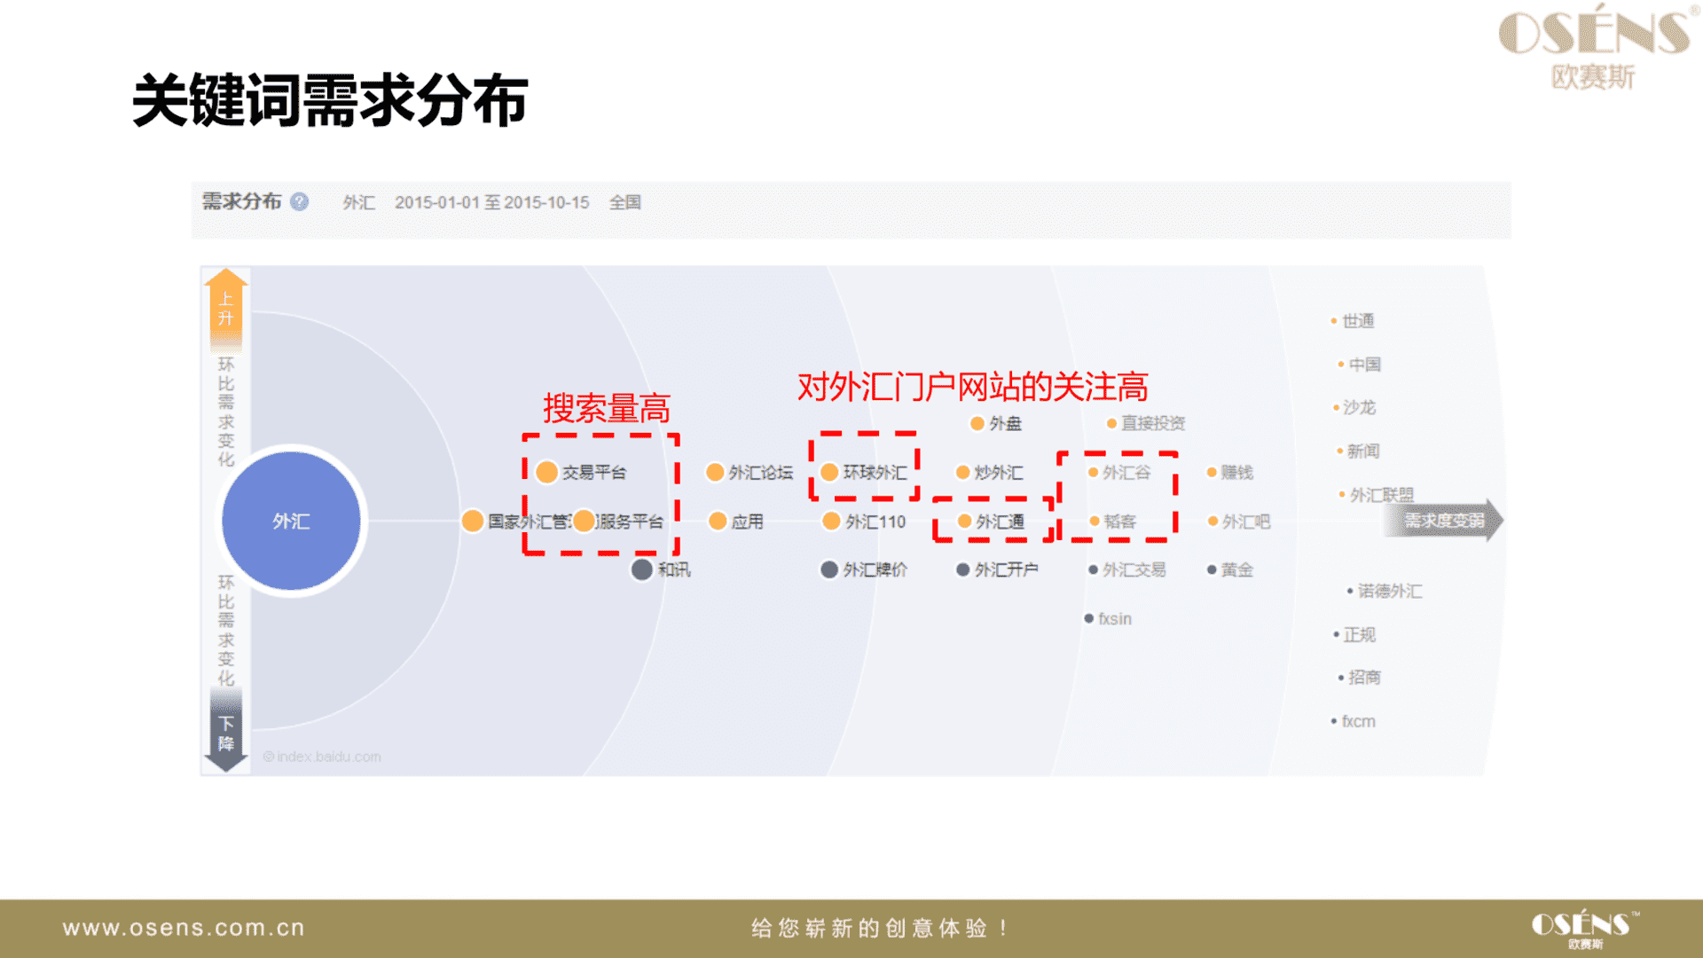Select the 外汇110 keyword node
1703x958 pixels.
coord(865,521)
